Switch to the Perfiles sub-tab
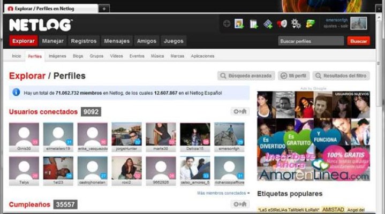This screenshot has height=214, width=385. 35,57
